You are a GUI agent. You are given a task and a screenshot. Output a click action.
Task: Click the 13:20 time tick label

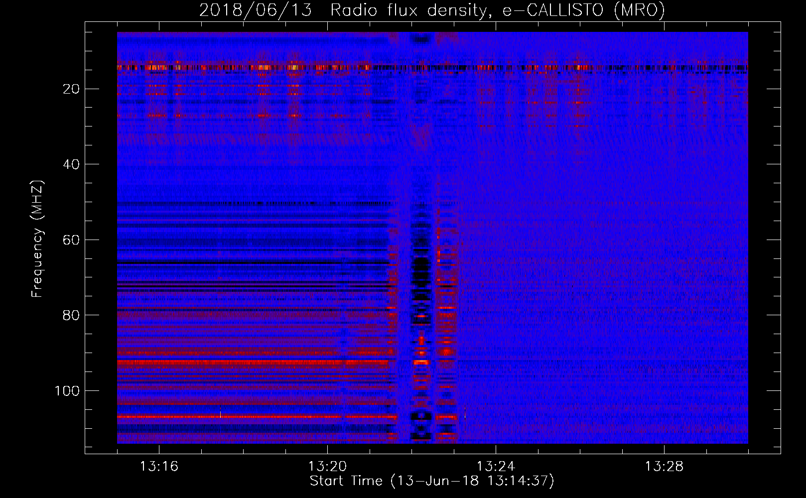(327, 467)
